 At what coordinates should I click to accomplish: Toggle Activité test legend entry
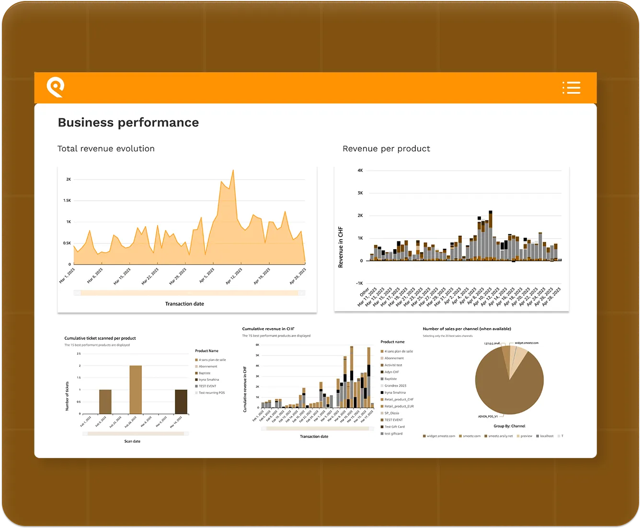pos(391,365)
